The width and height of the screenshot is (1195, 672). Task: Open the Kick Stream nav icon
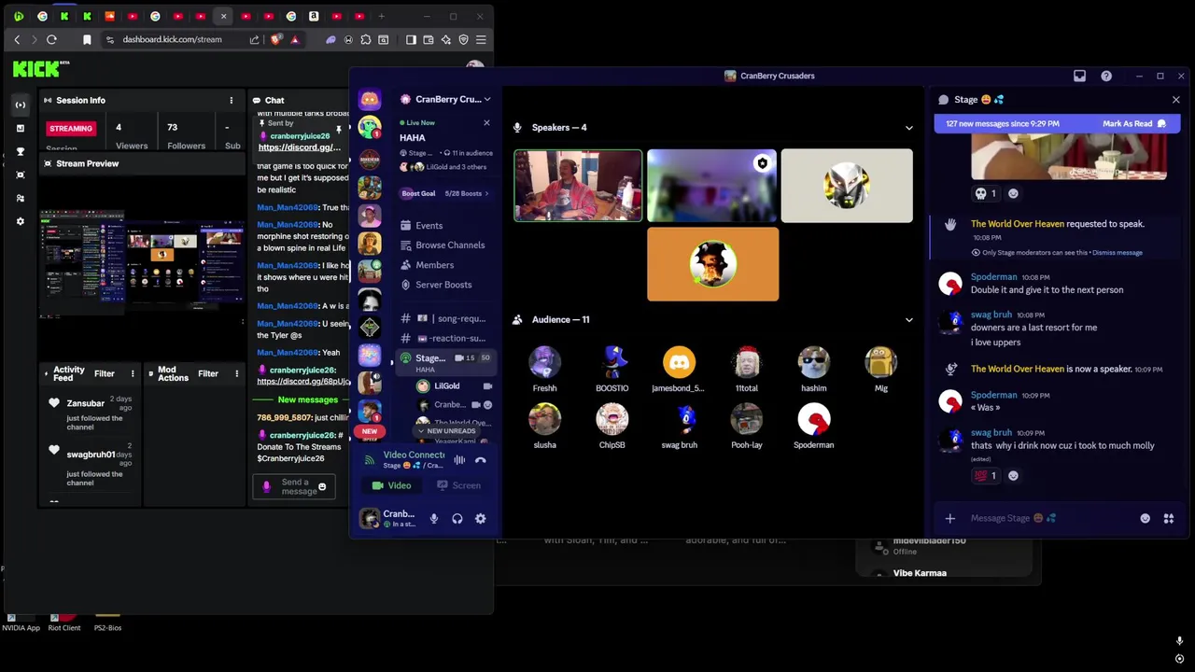[x=21, y=105]
